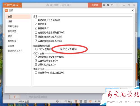Enable 启动时展开任务窗格 checkbox
140x106 pixels.
click(x=36, y=20)
